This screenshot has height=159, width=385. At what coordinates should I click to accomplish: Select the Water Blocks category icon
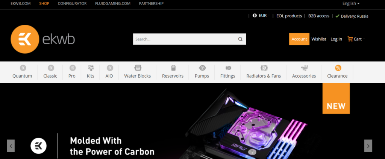tap(138, 68)
